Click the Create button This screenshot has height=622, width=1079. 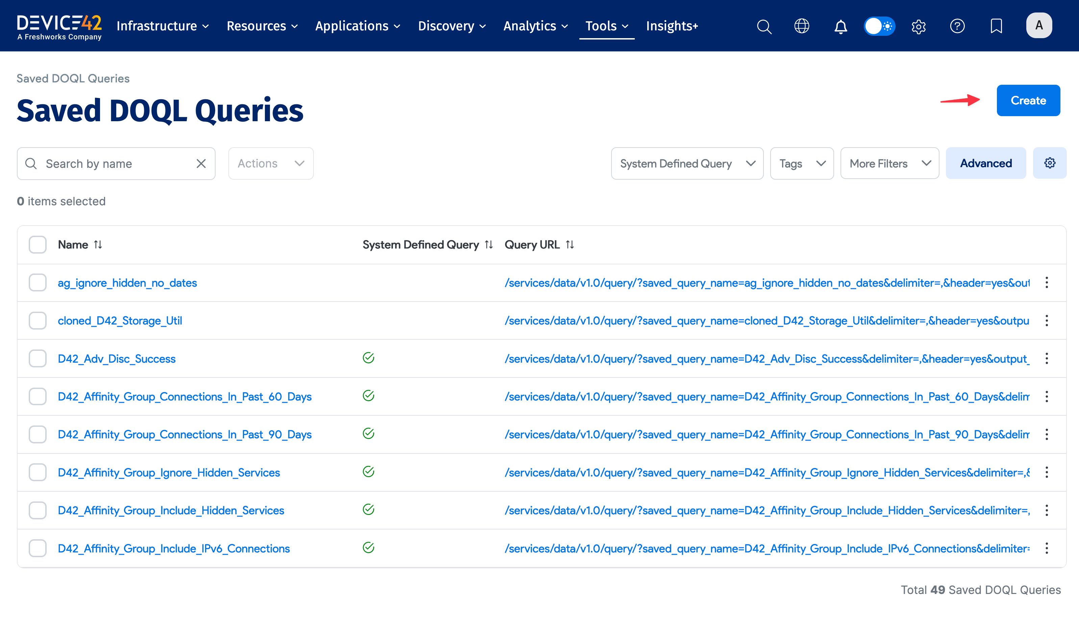(1028, 100)
